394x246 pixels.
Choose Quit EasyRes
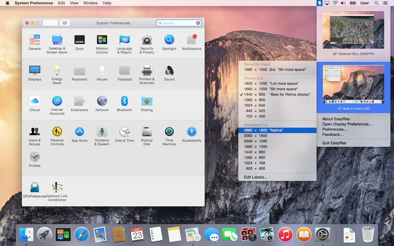pos(334,143)
